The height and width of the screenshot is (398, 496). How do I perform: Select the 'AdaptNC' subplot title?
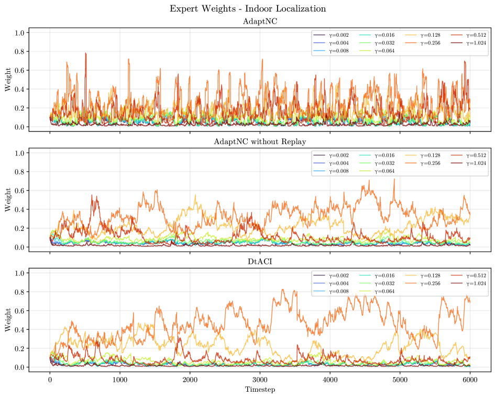coord(260,22)
